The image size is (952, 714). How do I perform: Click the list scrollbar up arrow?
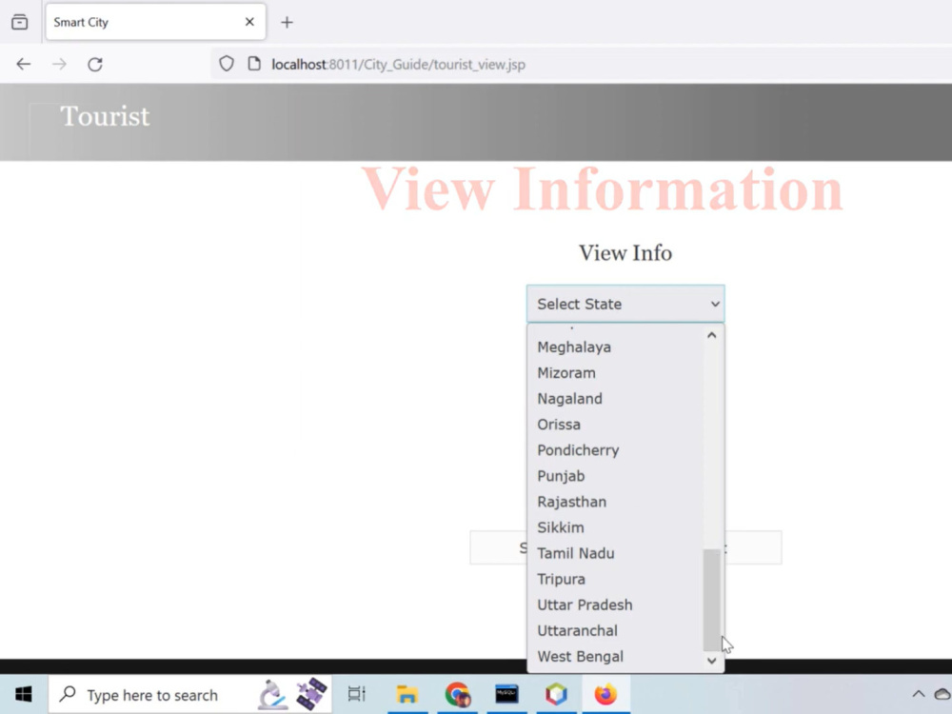[711, 335]
